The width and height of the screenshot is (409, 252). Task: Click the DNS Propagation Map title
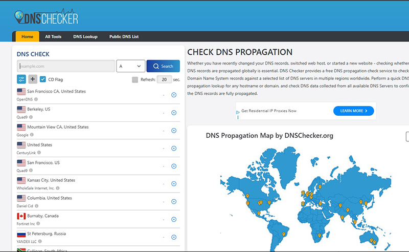coord(269,135)
